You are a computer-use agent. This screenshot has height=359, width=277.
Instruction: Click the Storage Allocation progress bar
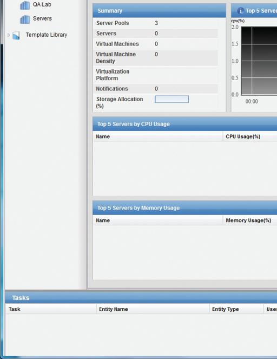(172, 99)
